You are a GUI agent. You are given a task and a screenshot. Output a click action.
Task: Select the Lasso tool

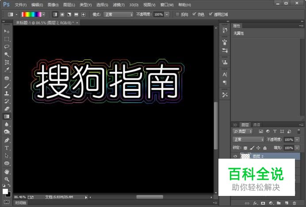tap(7, 47)
